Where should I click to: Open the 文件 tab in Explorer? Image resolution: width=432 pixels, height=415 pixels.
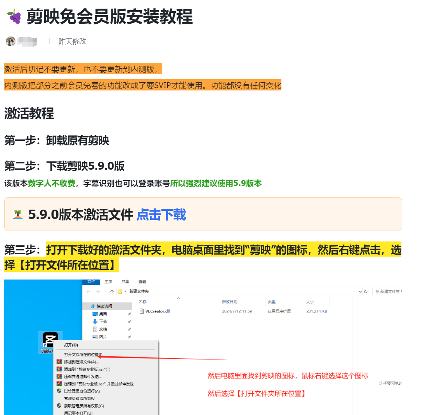coord(91,281)
